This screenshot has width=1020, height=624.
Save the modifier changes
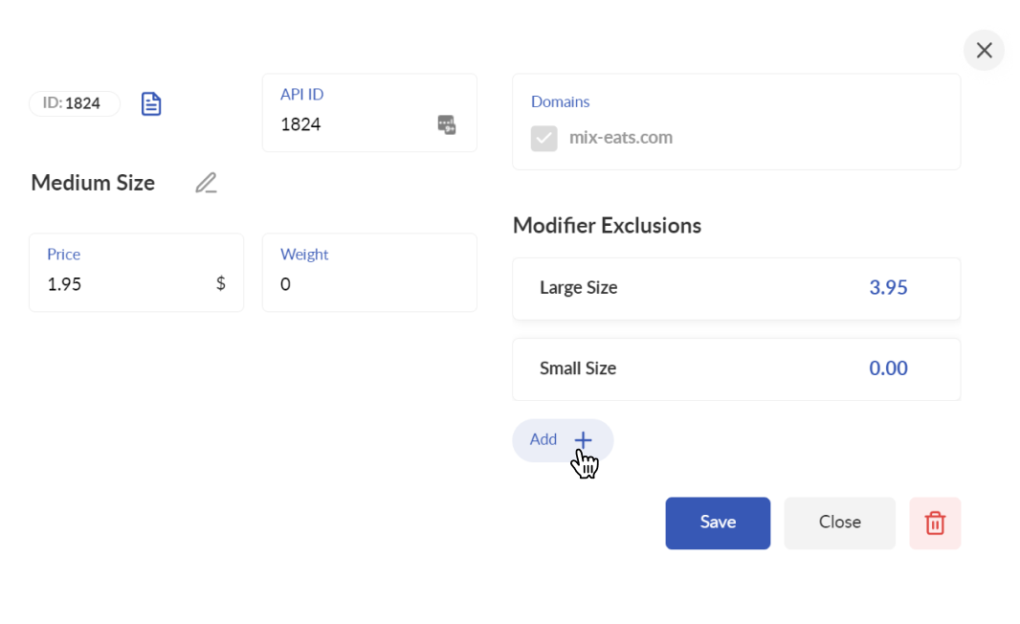pos(718,524)
